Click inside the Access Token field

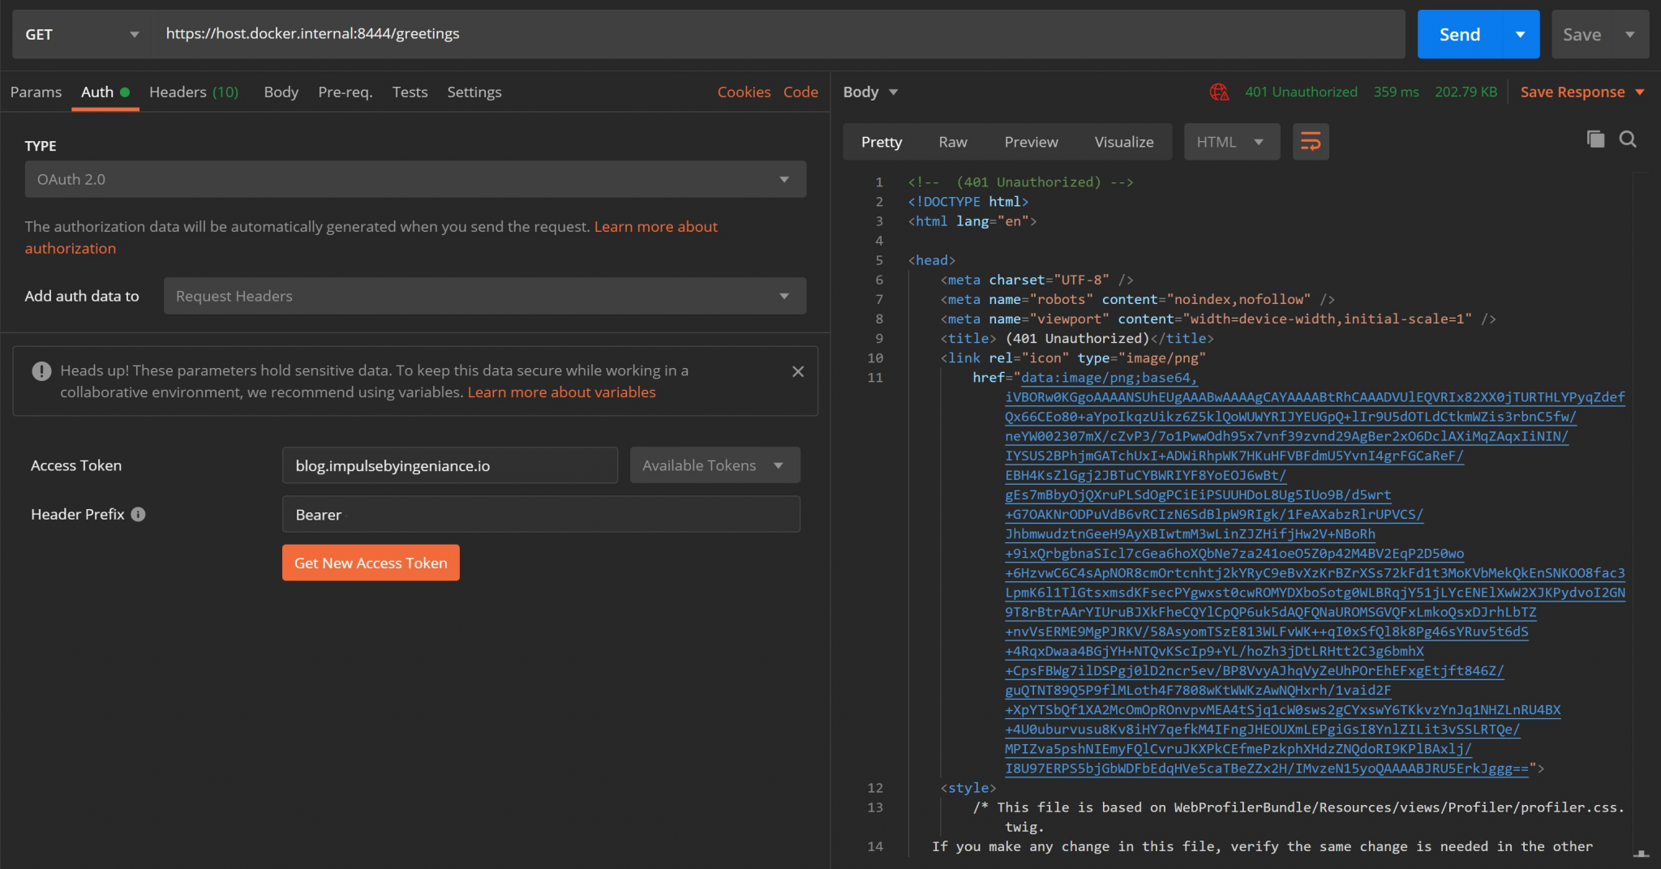tap(449, 464)
